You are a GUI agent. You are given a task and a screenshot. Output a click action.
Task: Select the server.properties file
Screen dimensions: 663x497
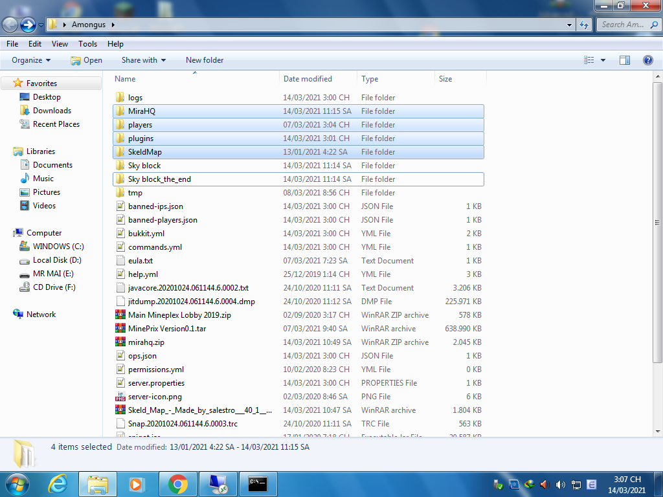tap(298, 383)
